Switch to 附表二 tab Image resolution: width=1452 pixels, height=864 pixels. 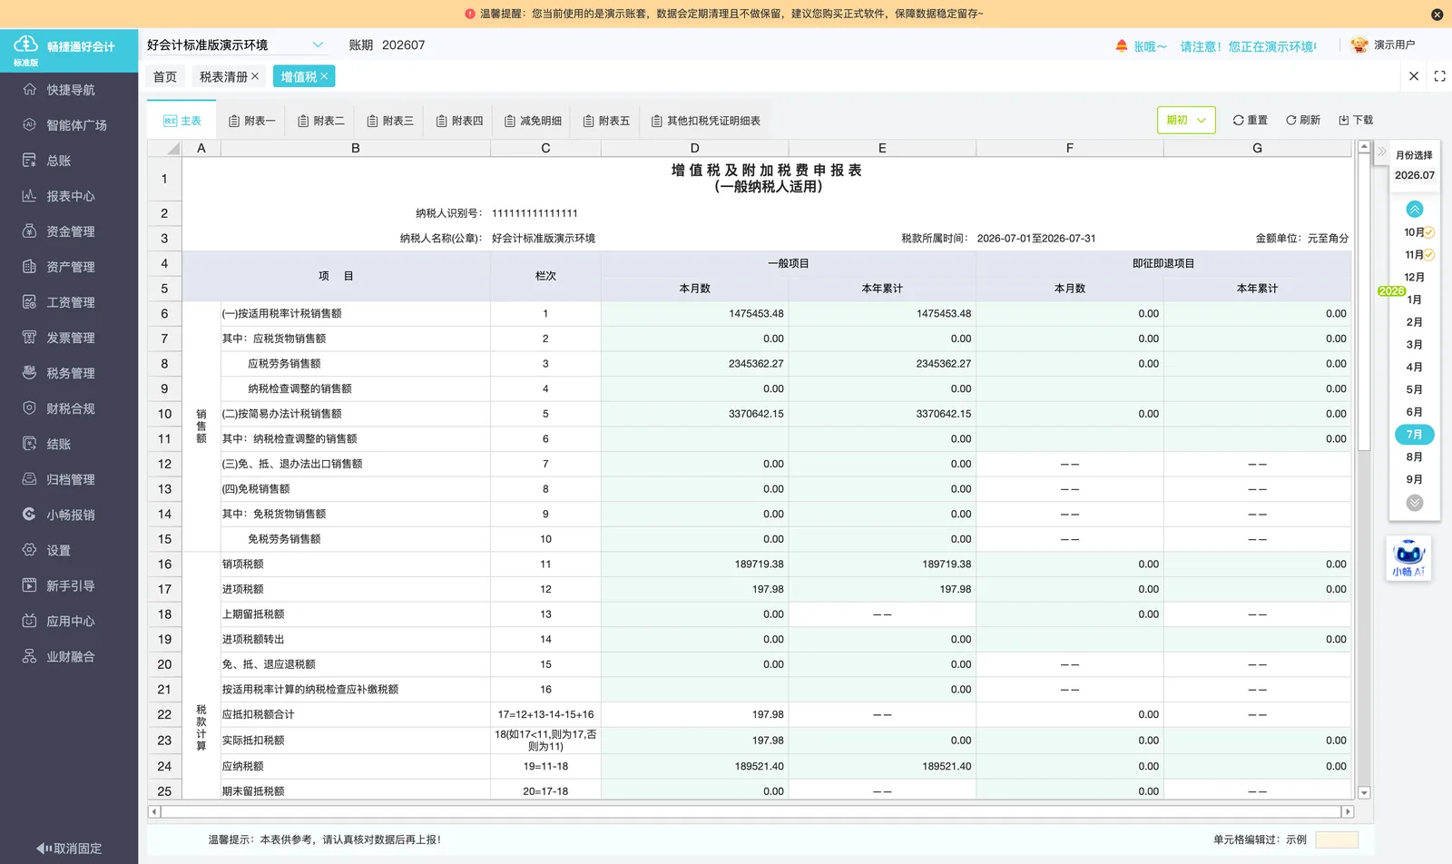click(x=321, y=121)
